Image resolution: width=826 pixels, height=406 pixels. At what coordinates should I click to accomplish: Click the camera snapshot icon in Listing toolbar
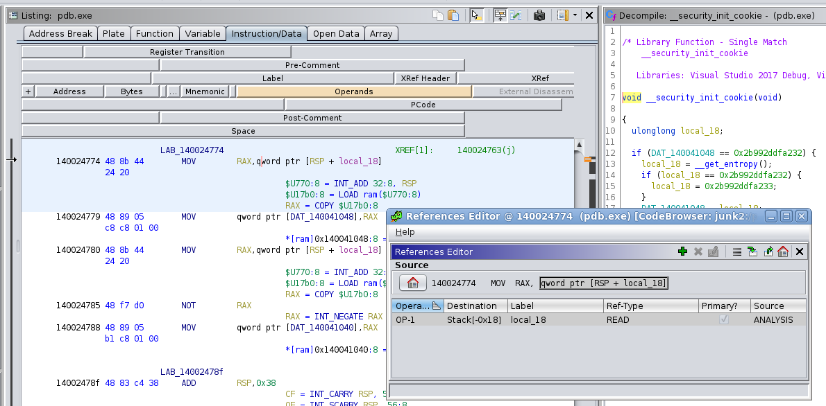[x=540, y=15]
